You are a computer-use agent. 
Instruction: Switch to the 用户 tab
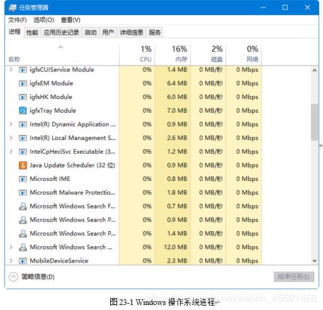pos(108,32)
